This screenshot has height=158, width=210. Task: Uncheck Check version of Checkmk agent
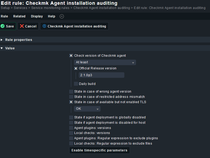(x=71, y=56)
